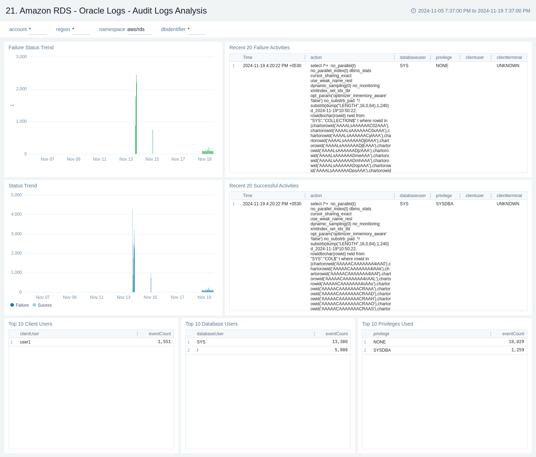Viewport: 536px width, 457px height.
Task: Toggle the Failure series in the legend
Action: [20, 305]
